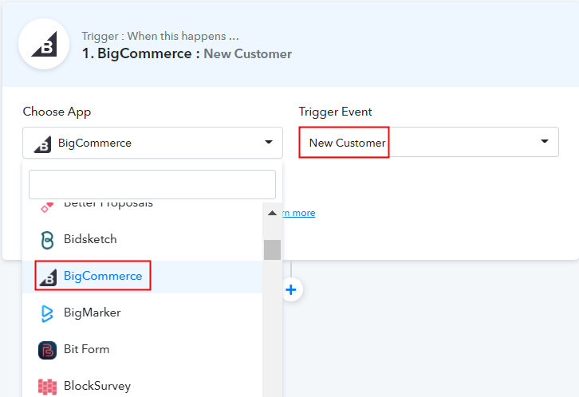The width and height of the screenshot is (579, 397).
Task: Open the learn more link
Action: (x=299, y=213)
